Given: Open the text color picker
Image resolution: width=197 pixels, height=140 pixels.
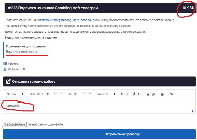Looking at the screenshot, I should coord(148,94).
